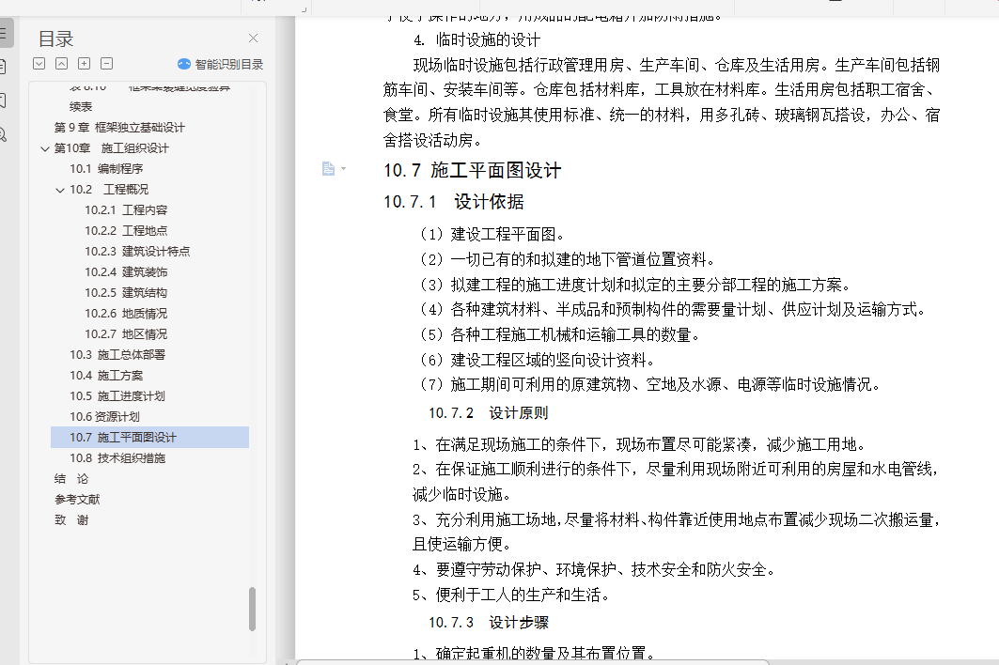
Task: Click subheading 10.7.3 设计步骤
Action: click(488, 623)
